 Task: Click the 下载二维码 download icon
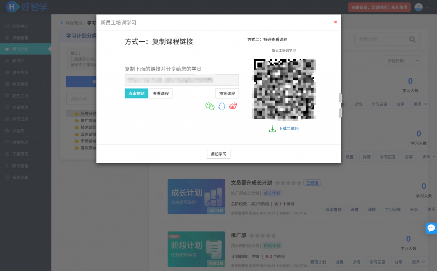tap(272, 128)
